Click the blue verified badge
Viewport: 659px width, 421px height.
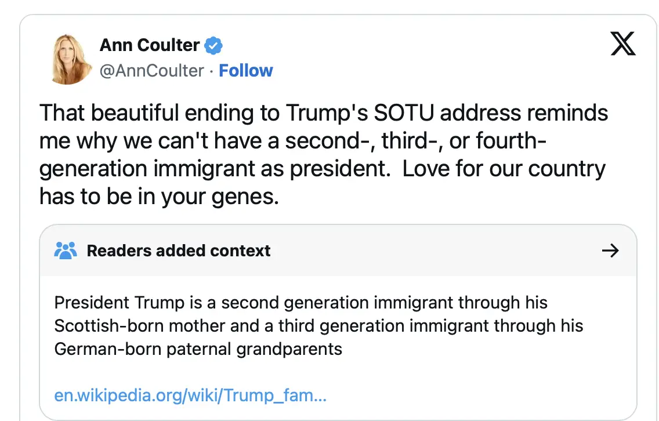coord(213,45)
